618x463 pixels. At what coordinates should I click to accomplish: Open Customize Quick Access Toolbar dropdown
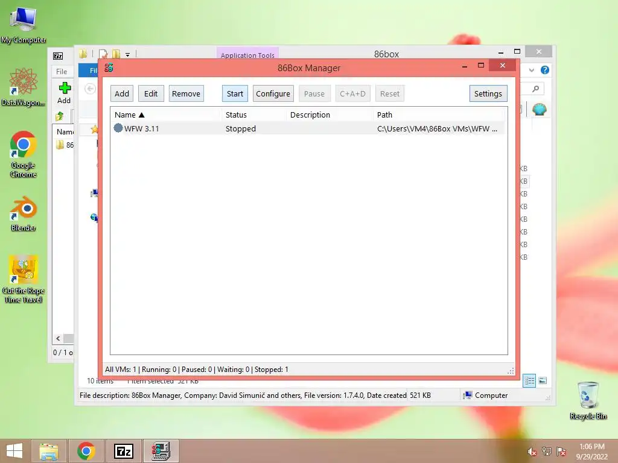(128, 55)
